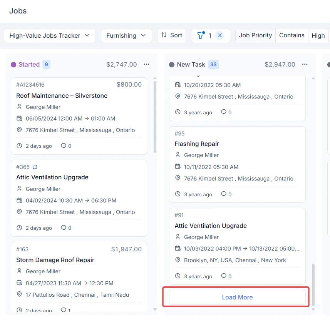Open the Storm Damage Roof Repair job
This screenshot has width=330, height=321.
point(55,260)
